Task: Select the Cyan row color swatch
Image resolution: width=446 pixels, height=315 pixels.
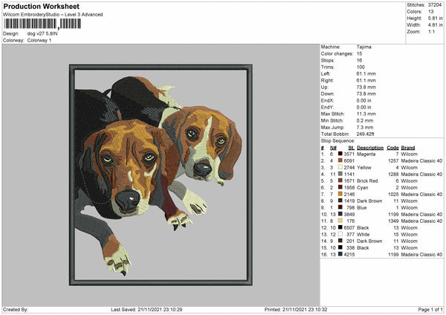Action: point(340,187)
